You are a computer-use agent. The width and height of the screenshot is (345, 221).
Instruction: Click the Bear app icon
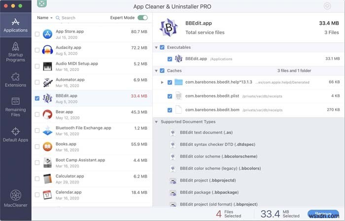(x=47, y=114)
